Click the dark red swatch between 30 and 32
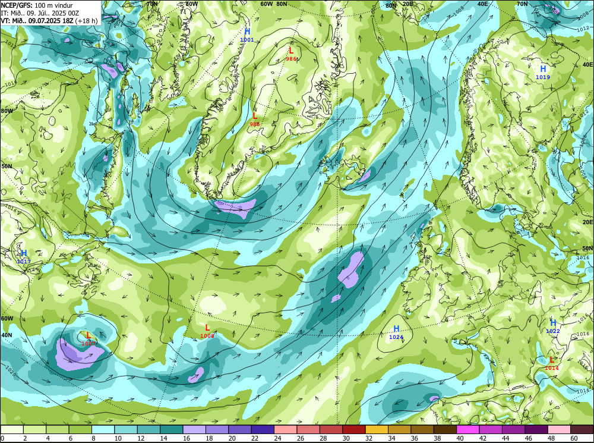 (x=354, y=429)
